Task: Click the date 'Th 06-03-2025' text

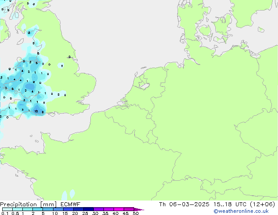Action: pyautogui.click(x=184, y=204)
